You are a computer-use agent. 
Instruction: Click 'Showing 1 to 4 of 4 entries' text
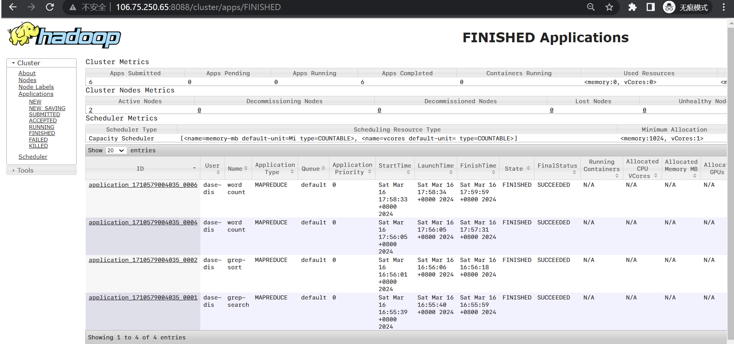[x=137, y=337]
